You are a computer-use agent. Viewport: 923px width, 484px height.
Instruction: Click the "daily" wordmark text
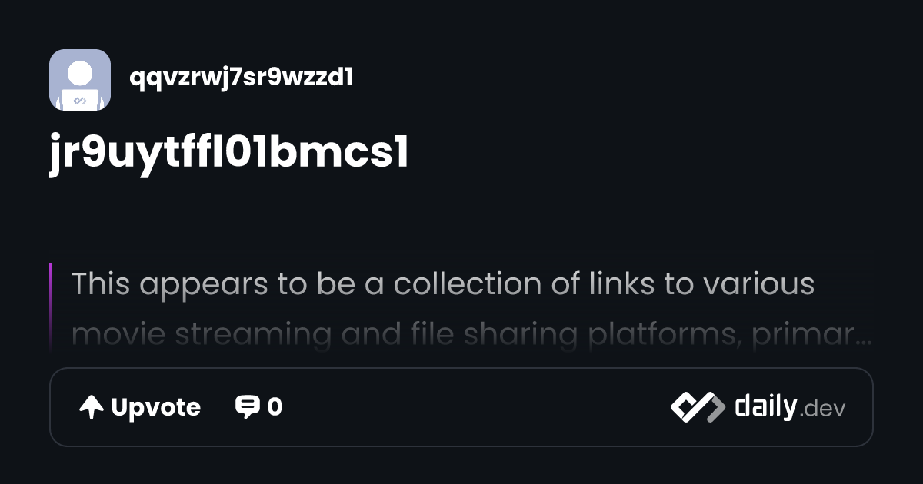tap(765, 406)
